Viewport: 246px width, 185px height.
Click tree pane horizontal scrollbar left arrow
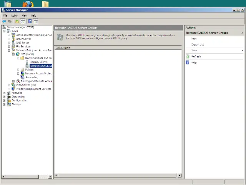click(x=3, y=177)
